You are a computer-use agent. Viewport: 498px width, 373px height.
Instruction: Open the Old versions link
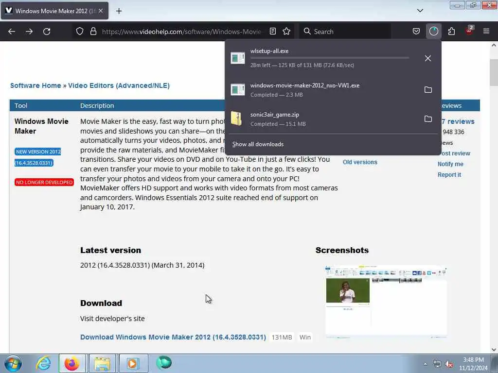point(360,162)
